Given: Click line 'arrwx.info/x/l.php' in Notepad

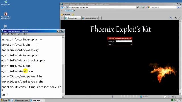Looking at the screenshot, I should coord(16,45).
